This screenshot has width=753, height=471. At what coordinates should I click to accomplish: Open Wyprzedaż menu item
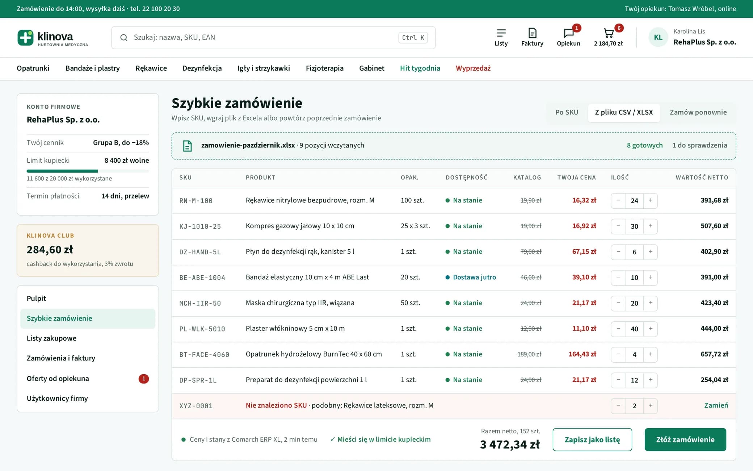473,68
